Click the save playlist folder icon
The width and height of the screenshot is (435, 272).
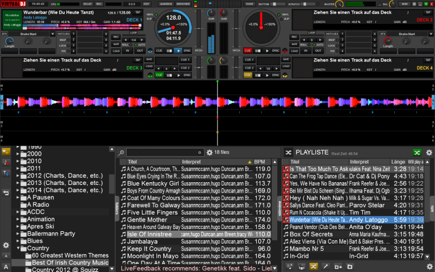[350, 267]
